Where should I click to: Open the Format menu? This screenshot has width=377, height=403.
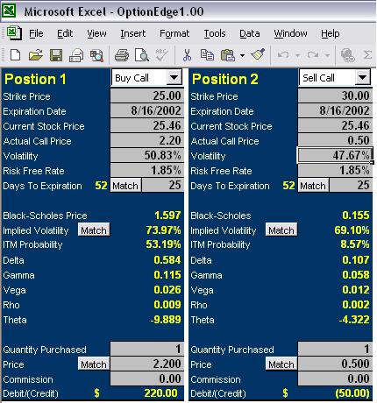coord(174,33)
